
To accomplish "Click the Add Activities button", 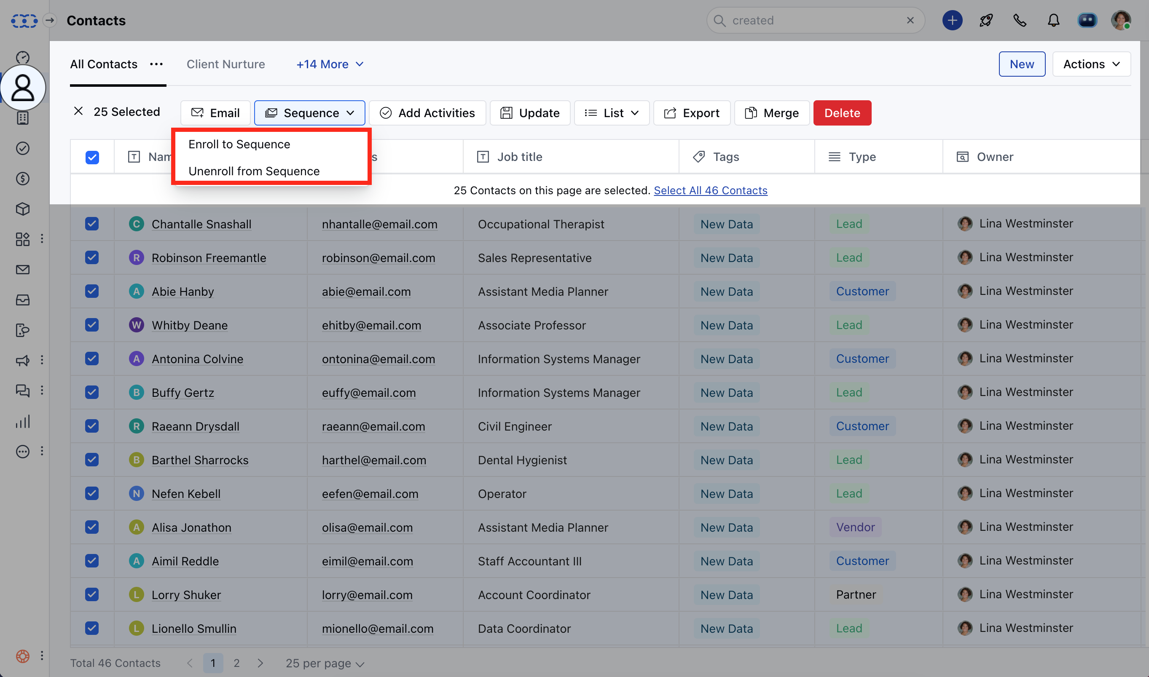I will [x=427, y=112].
